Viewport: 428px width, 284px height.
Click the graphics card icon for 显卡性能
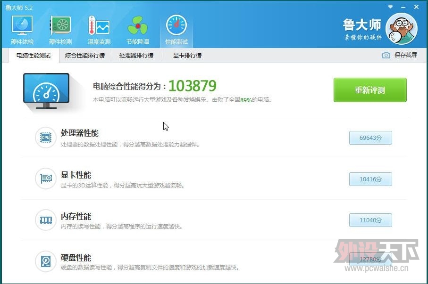pos(46,179)
